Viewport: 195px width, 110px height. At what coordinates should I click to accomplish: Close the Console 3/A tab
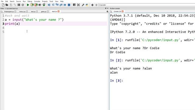122,11
